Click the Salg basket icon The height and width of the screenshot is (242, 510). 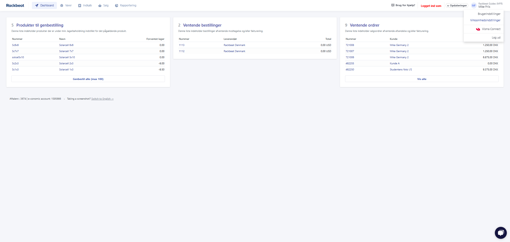point(100,6)
